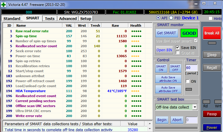Viewport: 223px width, 132px height.
Task: Click the Health column header
Action: 137,26
